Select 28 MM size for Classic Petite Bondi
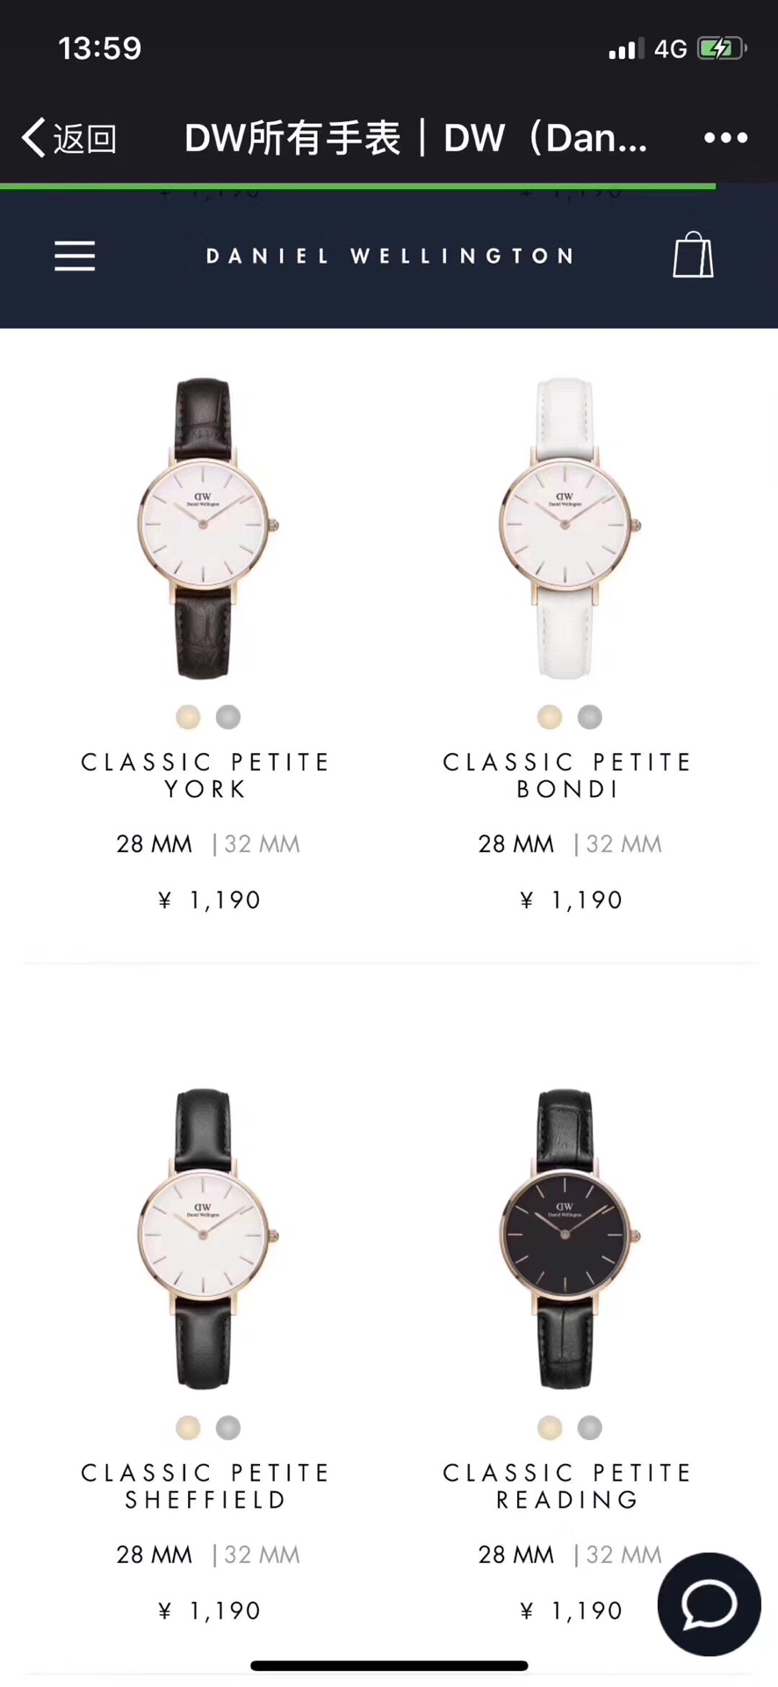Viewport: 778px width, 1687px height. coord(516,844)
